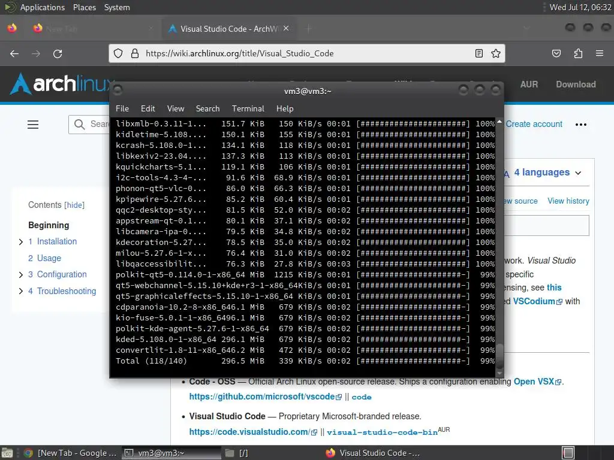Click the magnifier icon in wiki search box
Screen dimensions: 614x460
(x=80, y=125)
